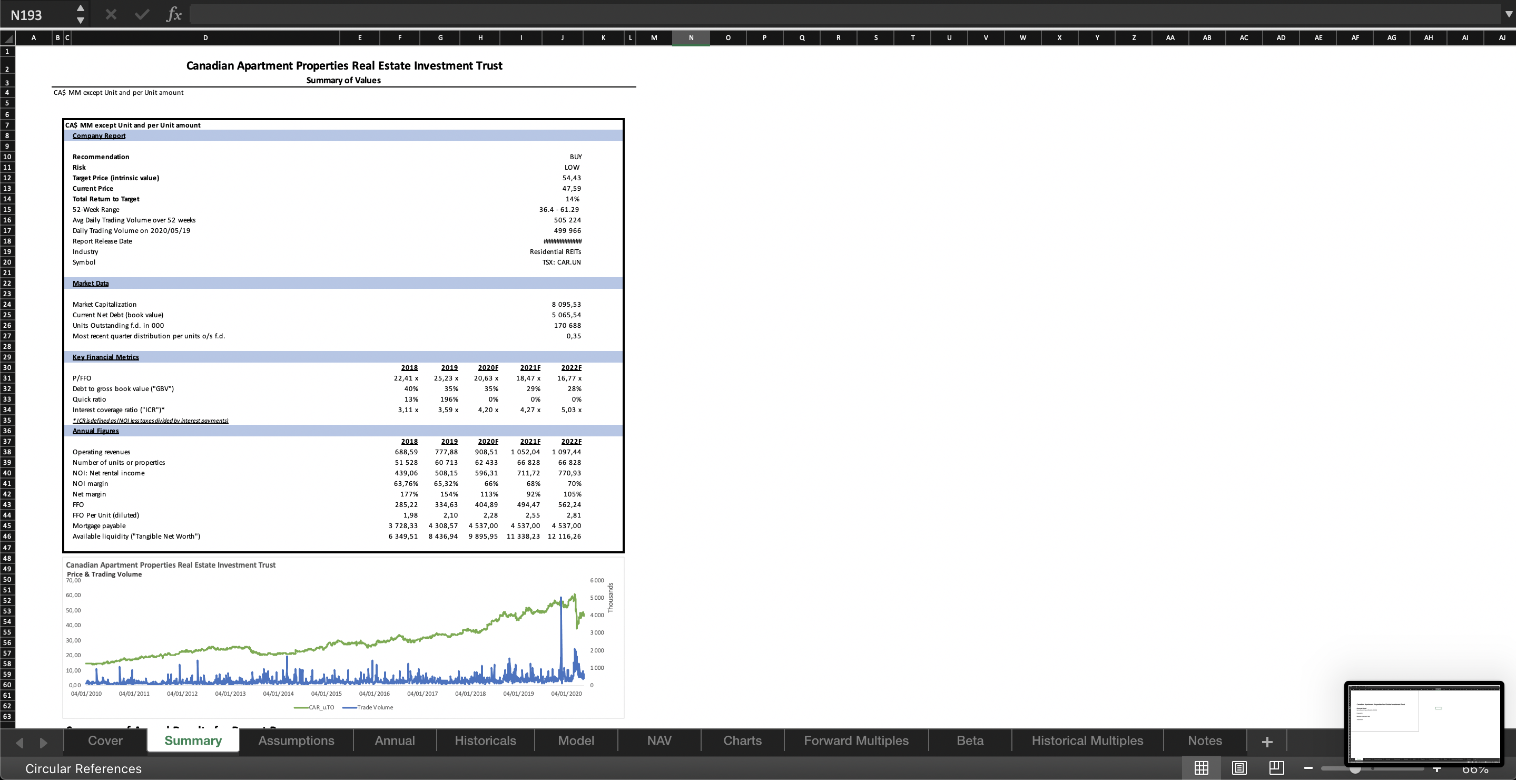Click the previous sheet navigation arrow
Image resolution: width=1516 pixels, height=780 pixels.
[x=19, y=743]
